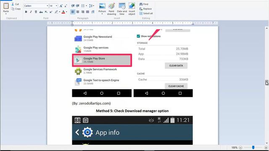Insert Date and time

point(122,9)
